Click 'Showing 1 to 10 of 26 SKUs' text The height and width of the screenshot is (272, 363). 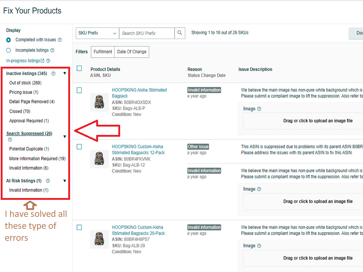220,33
